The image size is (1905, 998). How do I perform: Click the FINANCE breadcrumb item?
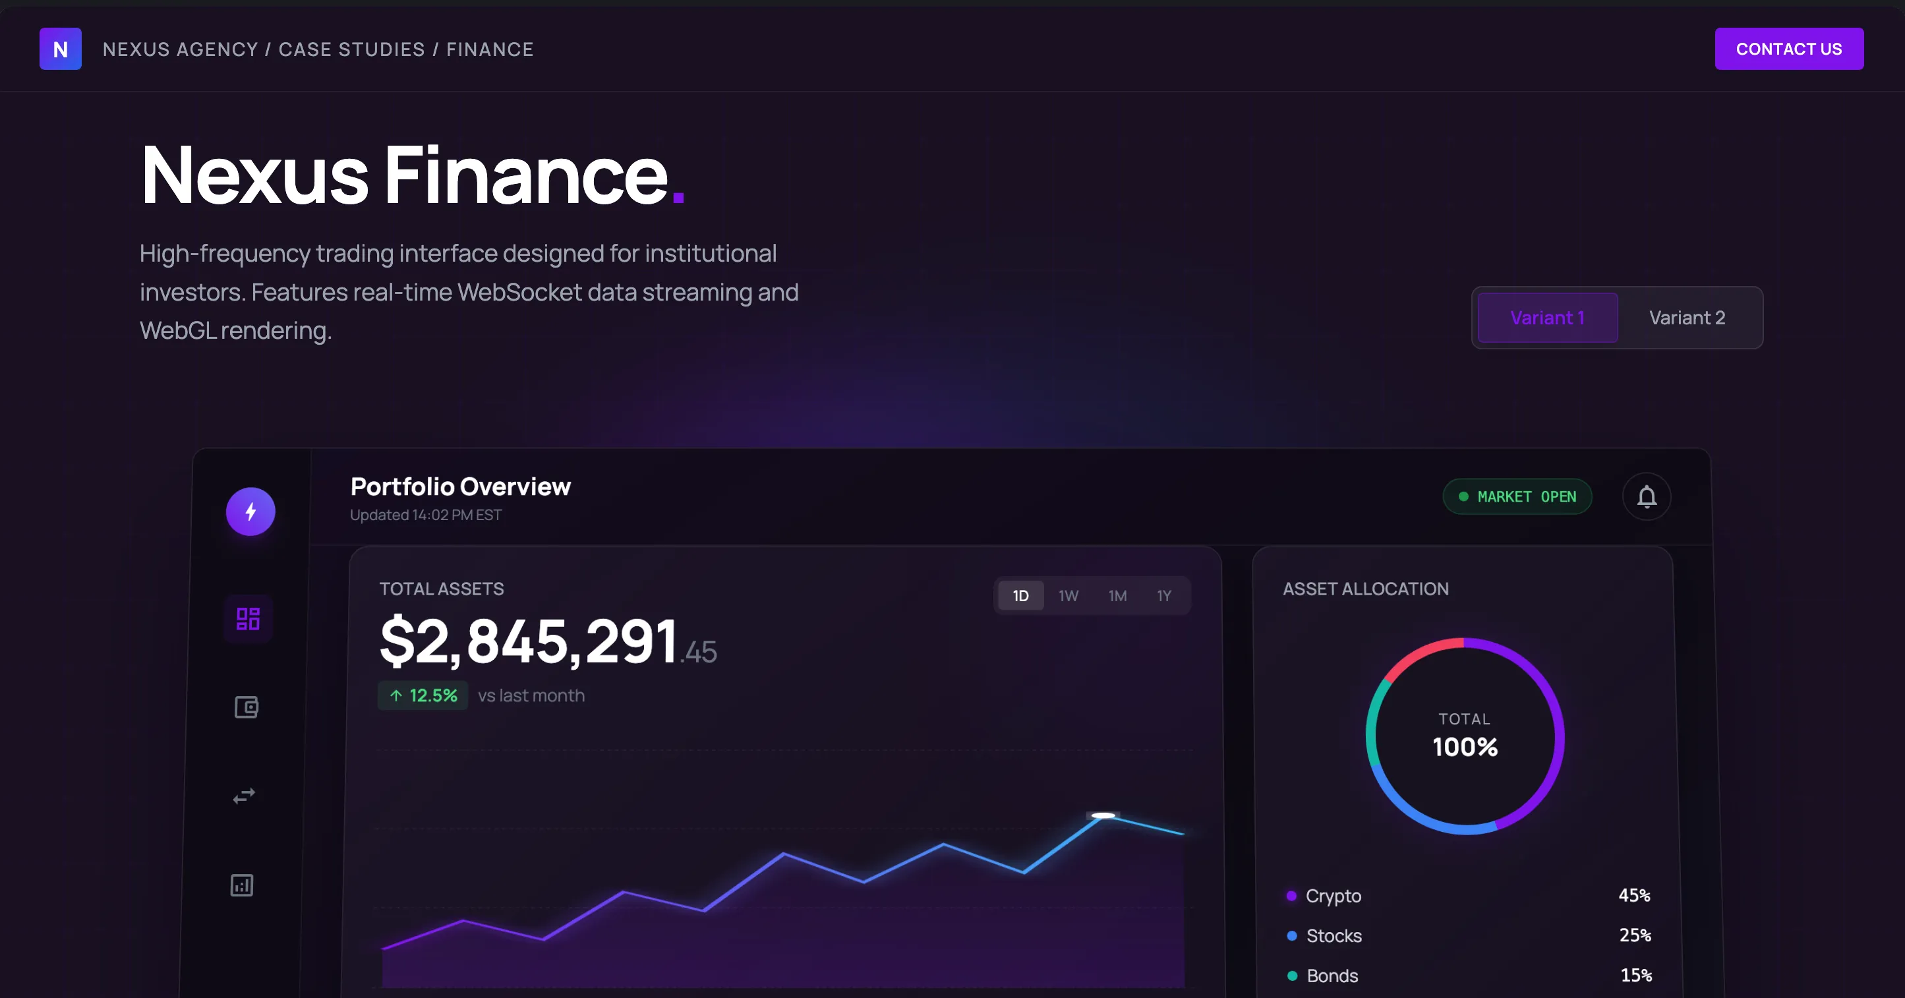(x=490, y=49)
